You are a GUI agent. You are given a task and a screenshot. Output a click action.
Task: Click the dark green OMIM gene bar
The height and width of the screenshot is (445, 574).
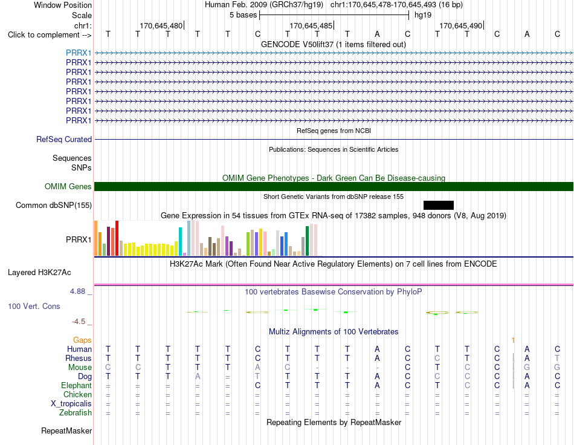[334, 186]
